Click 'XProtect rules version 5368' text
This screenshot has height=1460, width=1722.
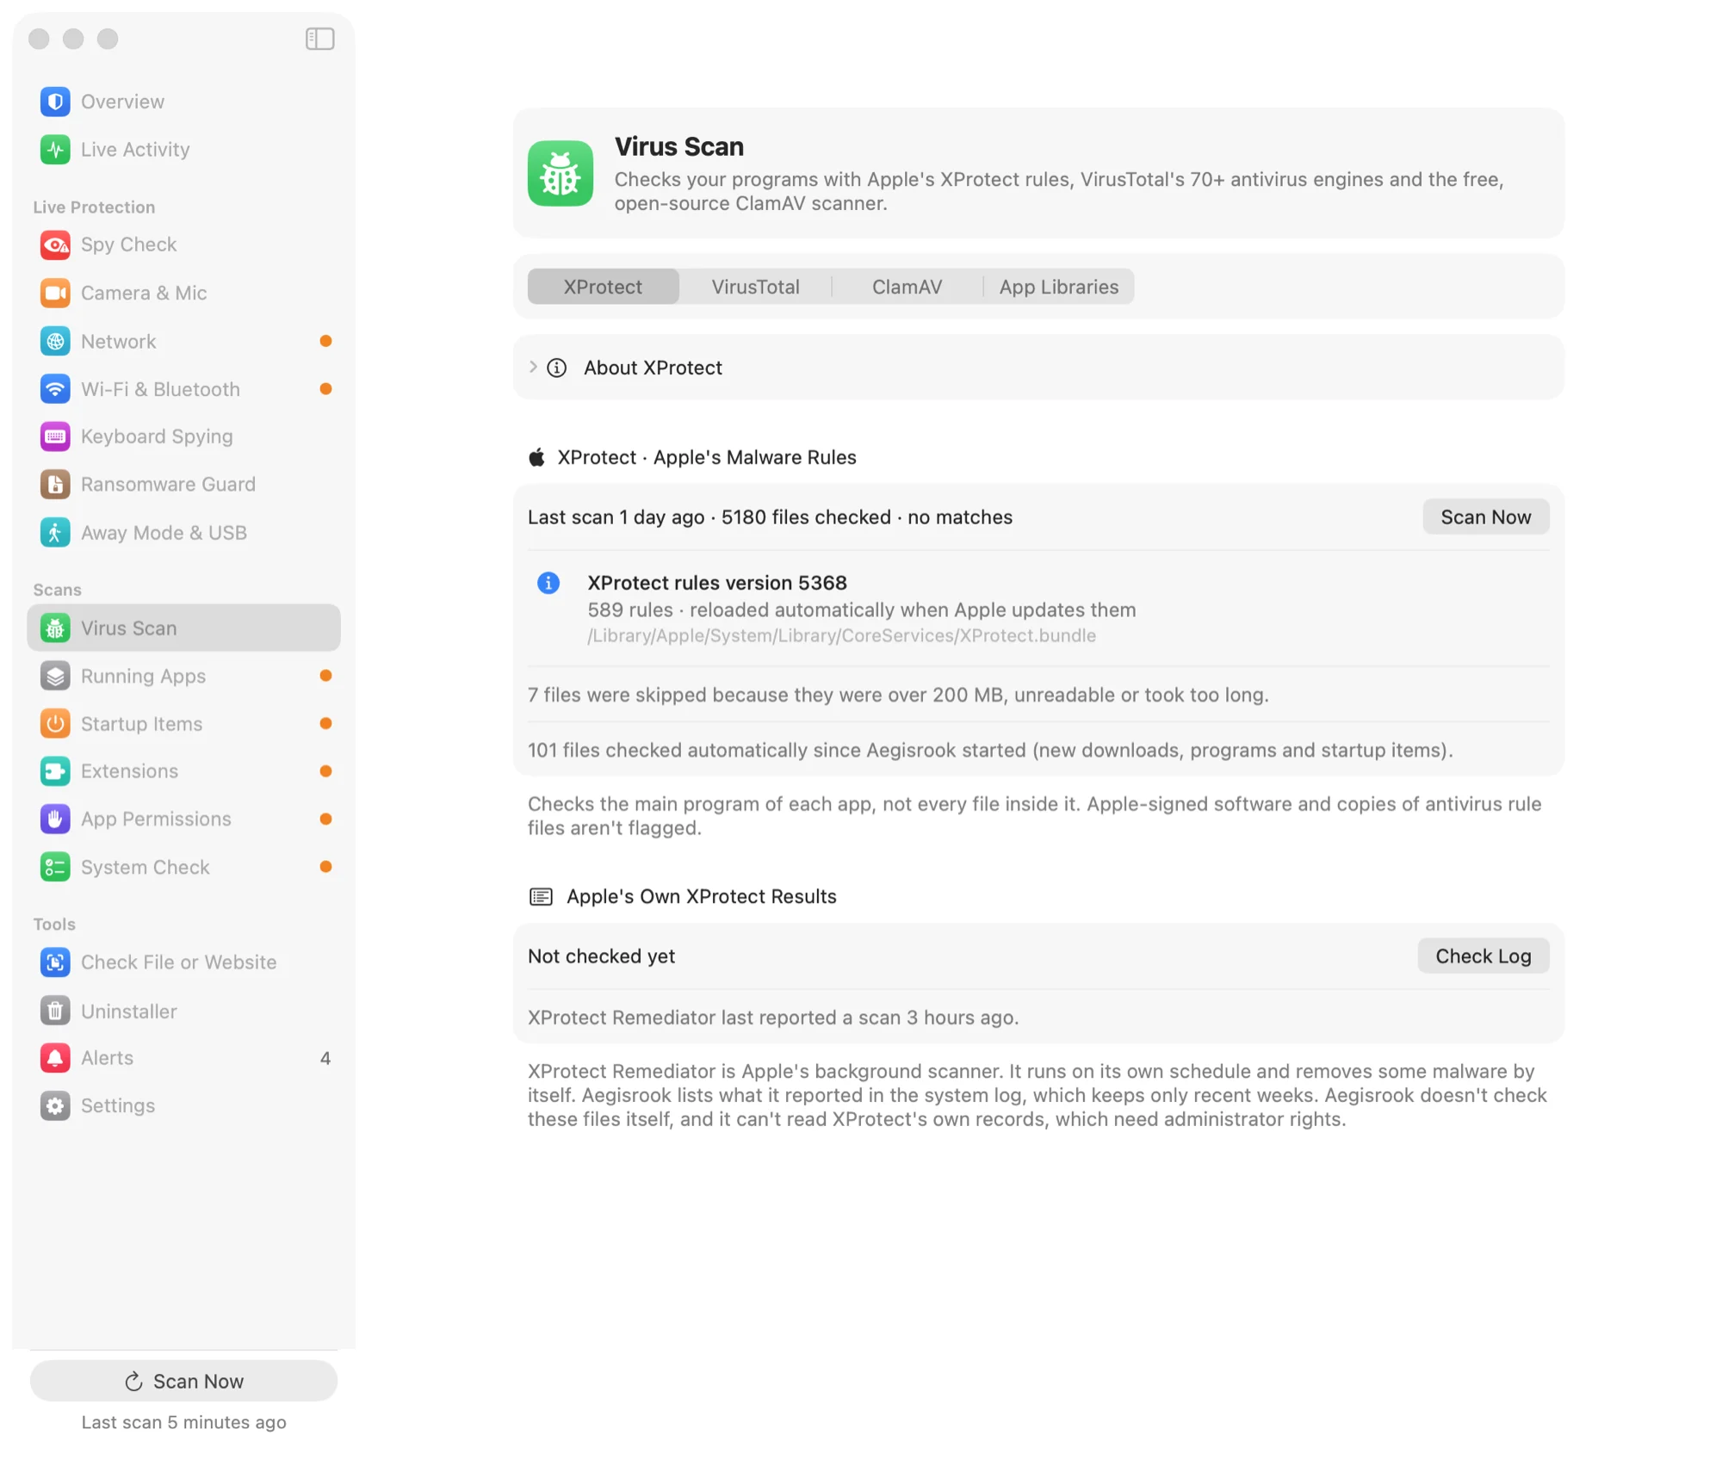[717, 583]
